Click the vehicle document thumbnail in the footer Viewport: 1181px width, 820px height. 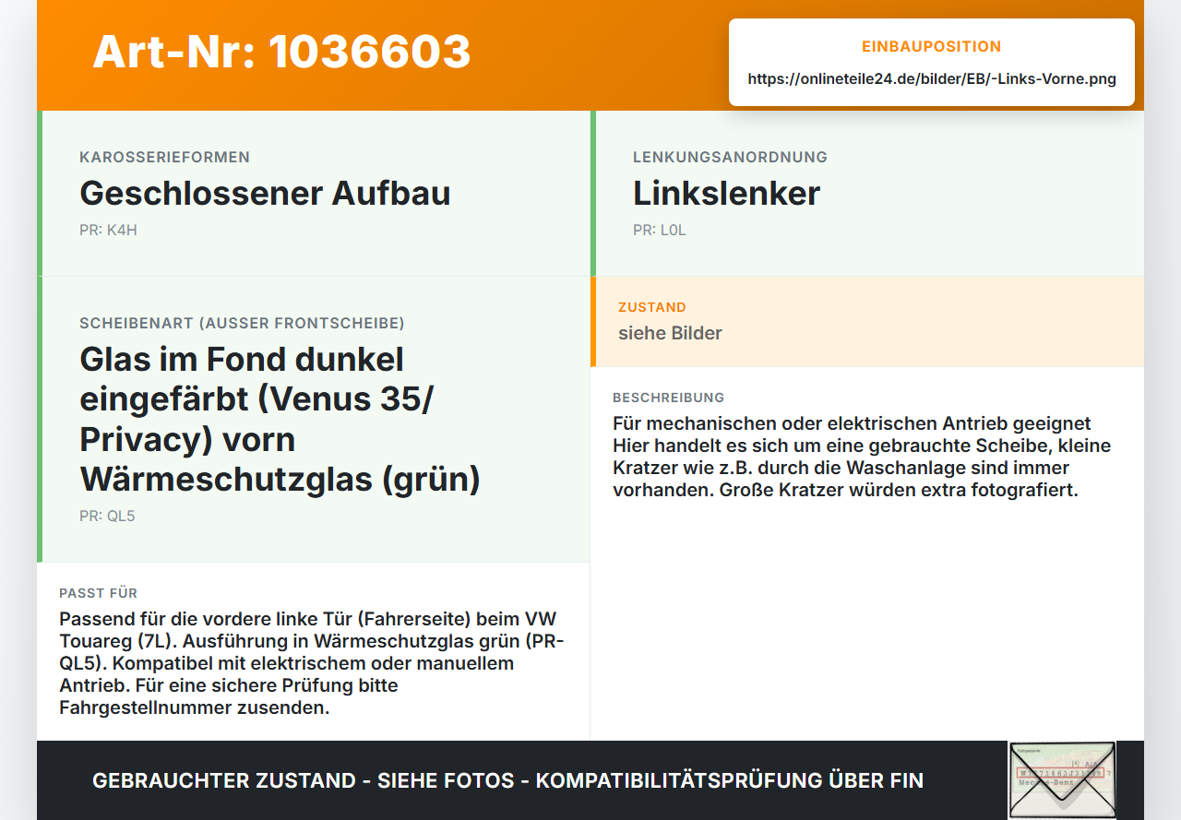[1062, 779]
